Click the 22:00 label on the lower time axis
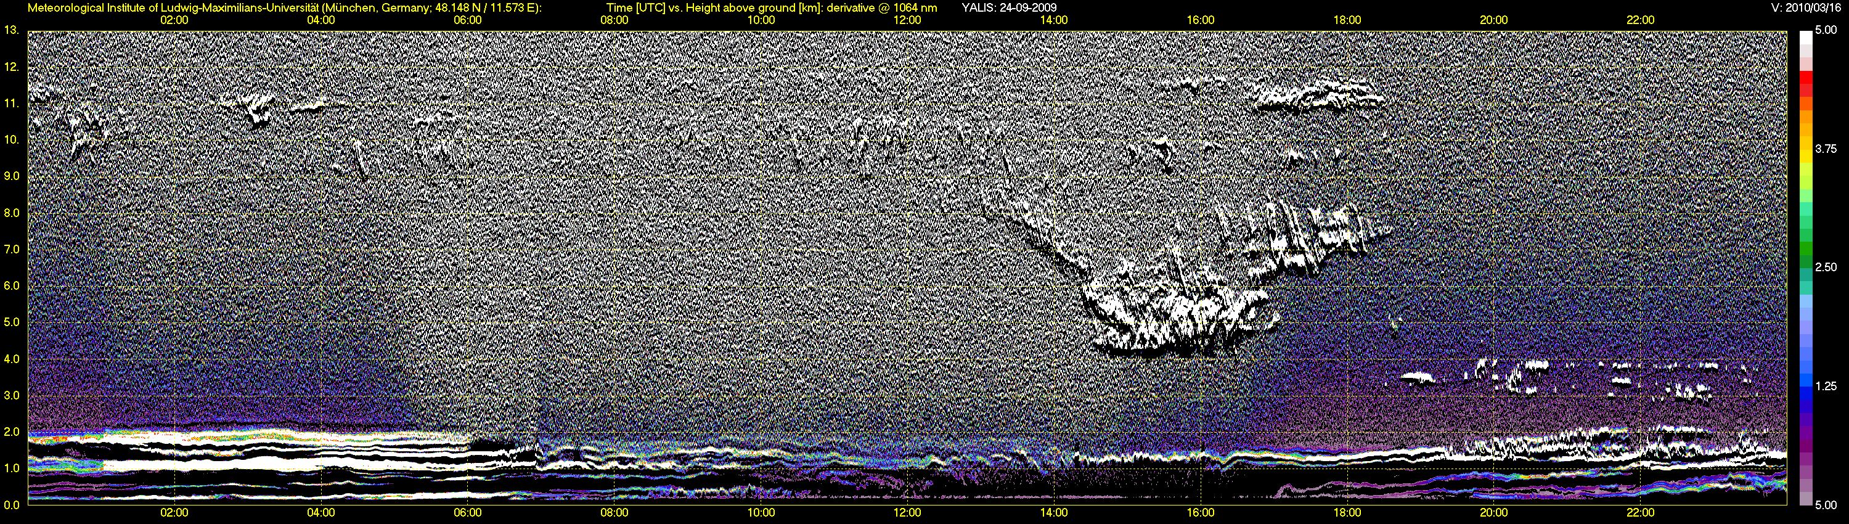Screen dimensions: 1849x524 point(1641,512)
